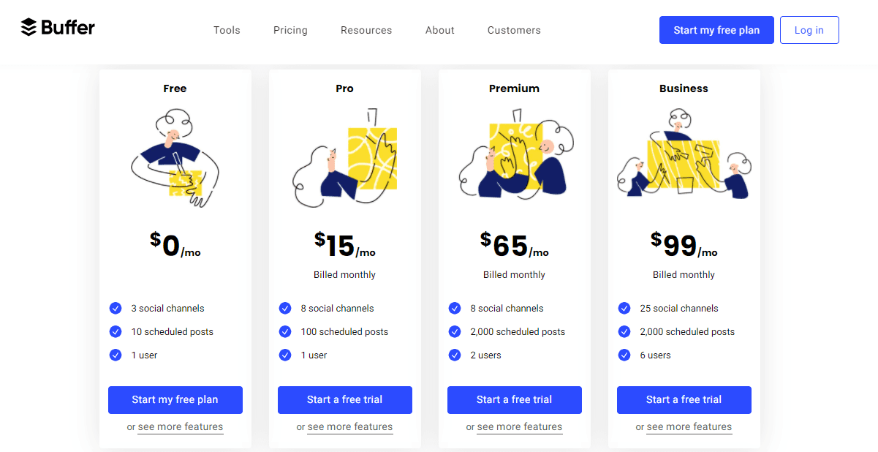Click checkmark icon beside 100 scheduled posts
Image resolution: width=878 pixels, height=452 pixels.
coord(285,331)
